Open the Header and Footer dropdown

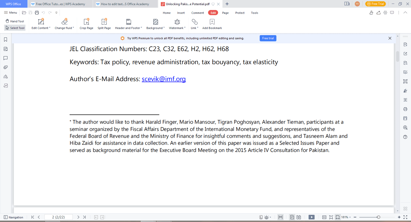coord(128,28)
